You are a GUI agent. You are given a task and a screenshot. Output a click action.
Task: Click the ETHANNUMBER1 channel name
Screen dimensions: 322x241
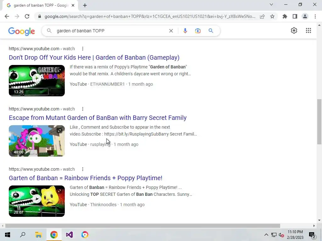pos(108,84)
